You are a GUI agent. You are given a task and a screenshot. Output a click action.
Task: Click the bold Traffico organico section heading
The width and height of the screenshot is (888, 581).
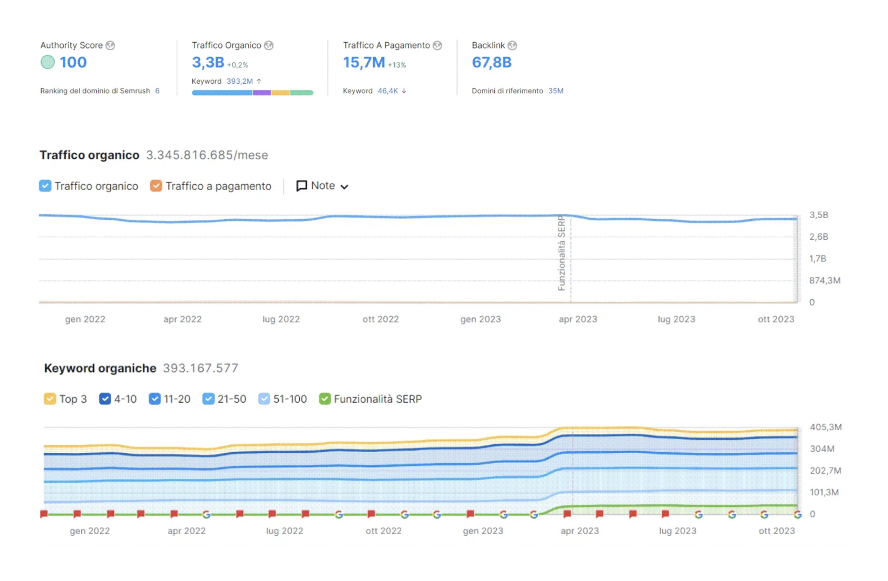coord(90,155)
